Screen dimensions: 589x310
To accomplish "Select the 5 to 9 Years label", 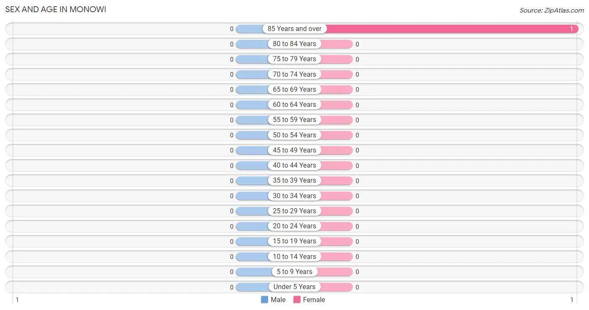I will [x=294, y=271].
